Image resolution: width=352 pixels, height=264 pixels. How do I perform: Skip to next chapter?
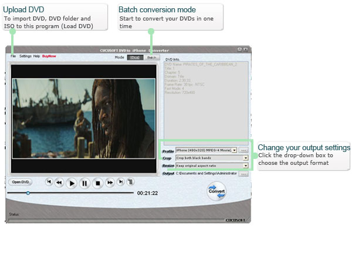(x=121, y=182)
